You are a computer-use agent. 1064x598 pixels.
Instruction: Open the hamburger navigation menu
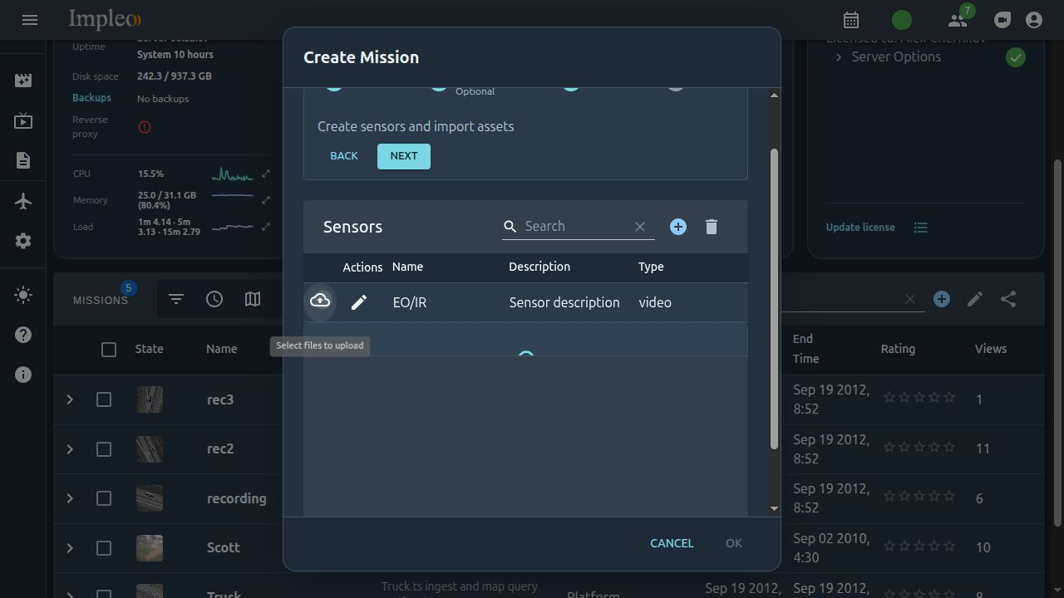30,20
